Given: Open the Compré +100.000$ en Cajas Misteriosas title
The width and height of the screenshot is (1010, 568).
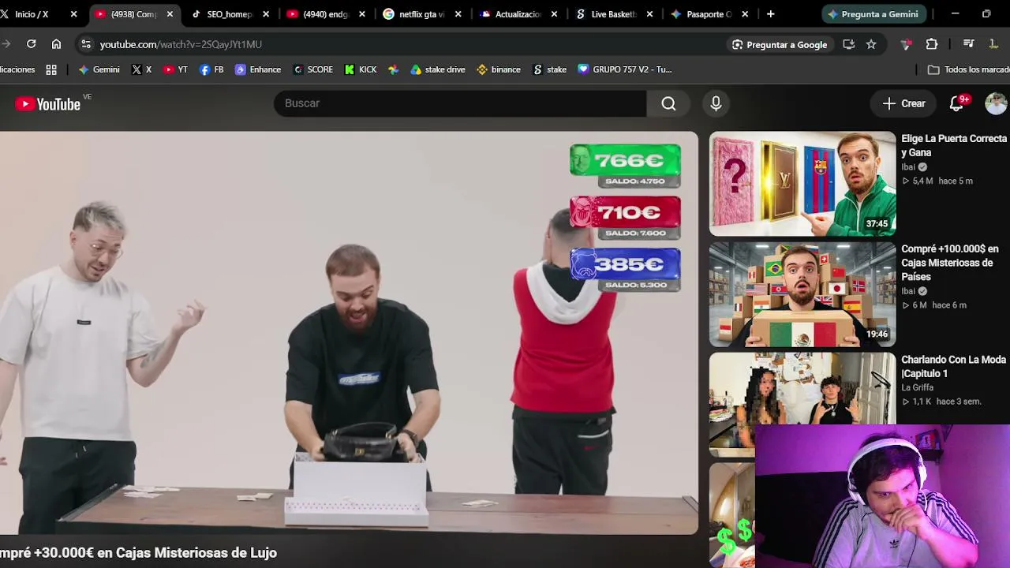Looking at the screenshot, I should coord(949,263).
